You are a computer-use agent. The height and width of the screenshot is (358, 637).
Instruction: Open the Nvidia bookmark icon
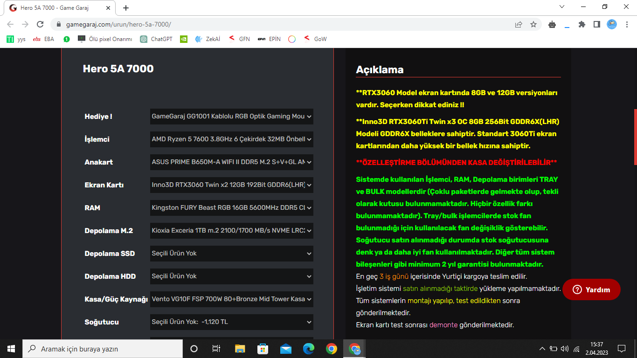(x=184, y=39)
